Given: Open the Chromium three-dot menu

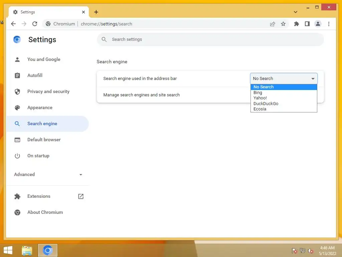Looking at the screenshot, I should (x=329, y=24).
